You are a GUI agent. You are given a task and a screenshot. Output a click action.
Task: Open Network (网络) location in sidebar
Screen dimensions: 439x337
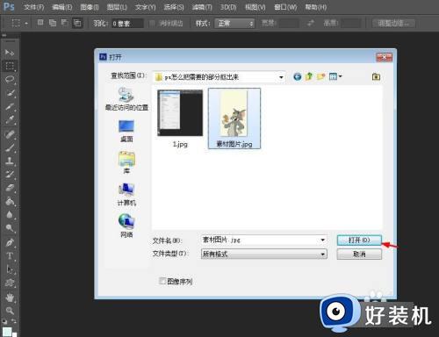click(126, 226)
